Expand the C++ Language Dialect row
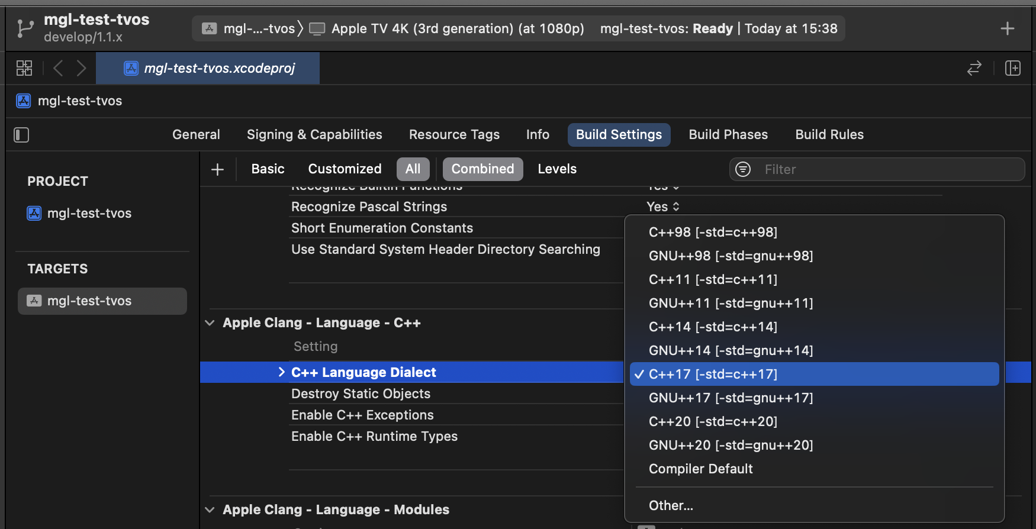Screen dimensions: 1036x529 pos(281,372)
